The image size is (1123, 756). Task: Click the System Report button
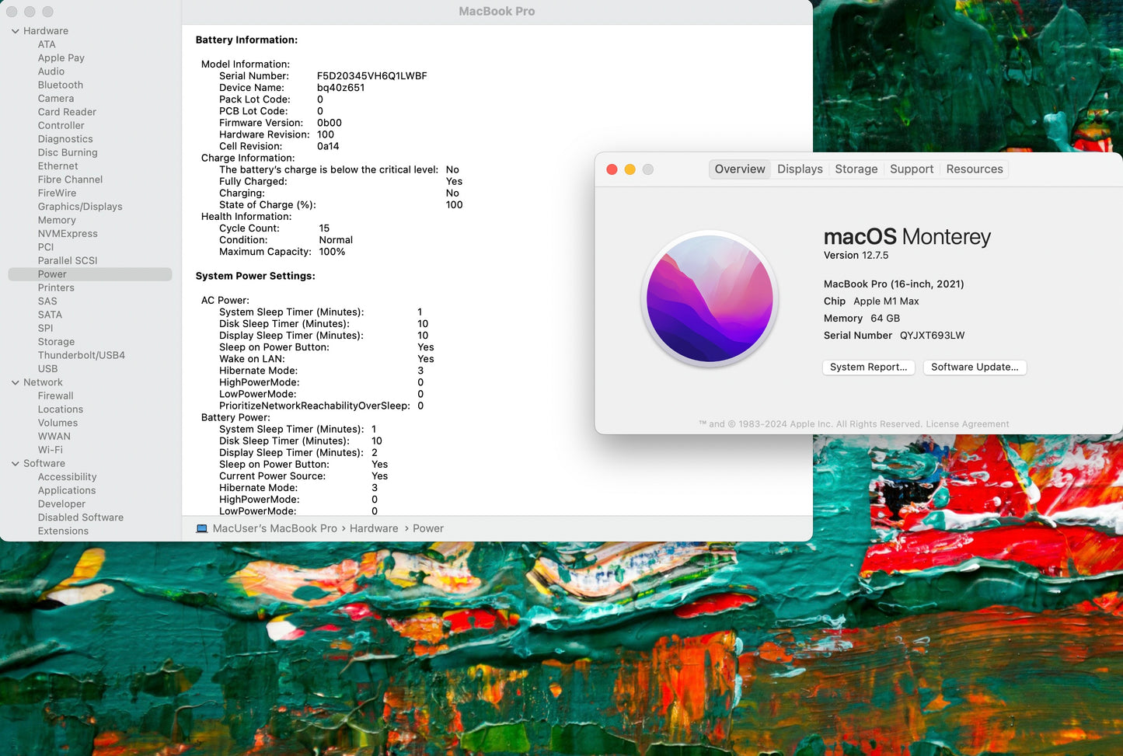click(x=868, y=368)
